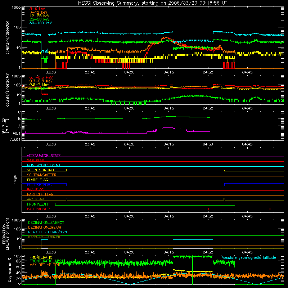Click the DECIMATION_WEIGHT legend label
288x288 pixels.
(46, 227)
